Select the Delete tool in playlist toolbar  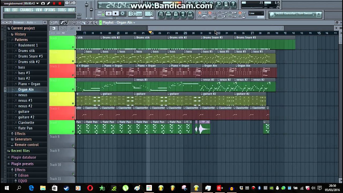click(70, 23)
